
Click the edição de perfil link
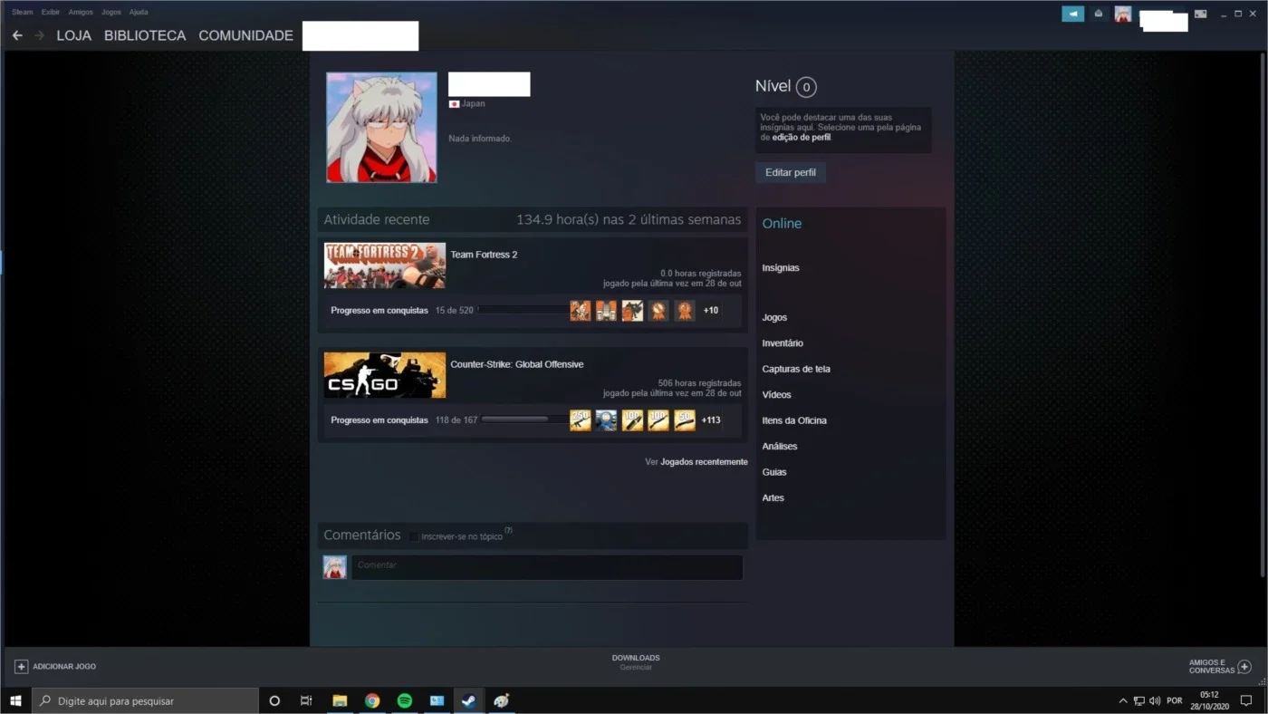(x=801, y=138)
